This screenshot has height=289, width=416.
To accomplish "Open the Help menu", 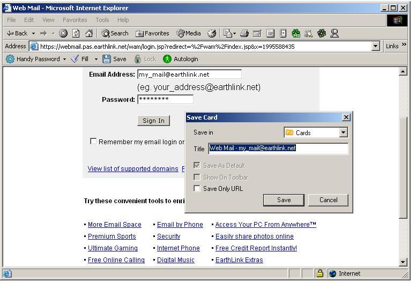I will pos(123,20).
